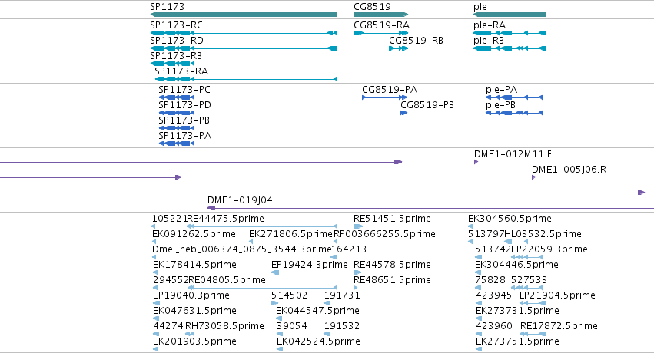Open the RE17872.5prime EST label
Viewport: 654px width, 353px height.
tap(559, 326)
